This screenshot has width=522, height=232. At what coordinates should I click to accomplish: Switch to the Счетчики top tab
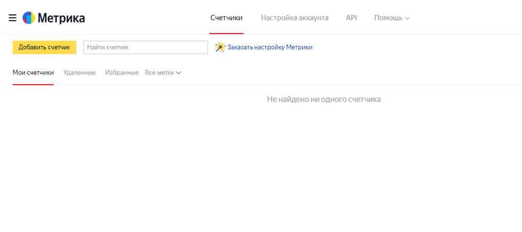(x=226, y=18)
